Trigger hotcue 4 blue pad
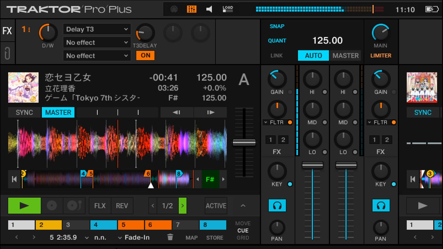The image size is (443, 249). tap(103, 225)
